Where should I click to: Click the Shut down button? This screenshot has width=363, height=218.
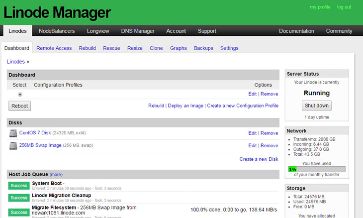coord(316,106)
